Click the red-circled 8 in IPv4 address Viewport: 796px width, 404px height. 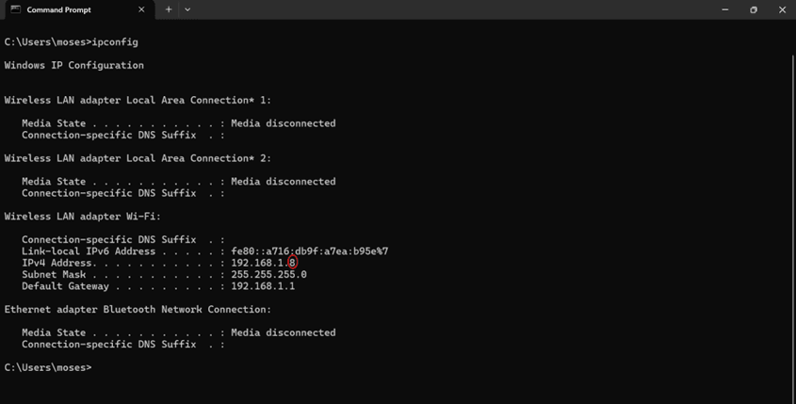292,263
